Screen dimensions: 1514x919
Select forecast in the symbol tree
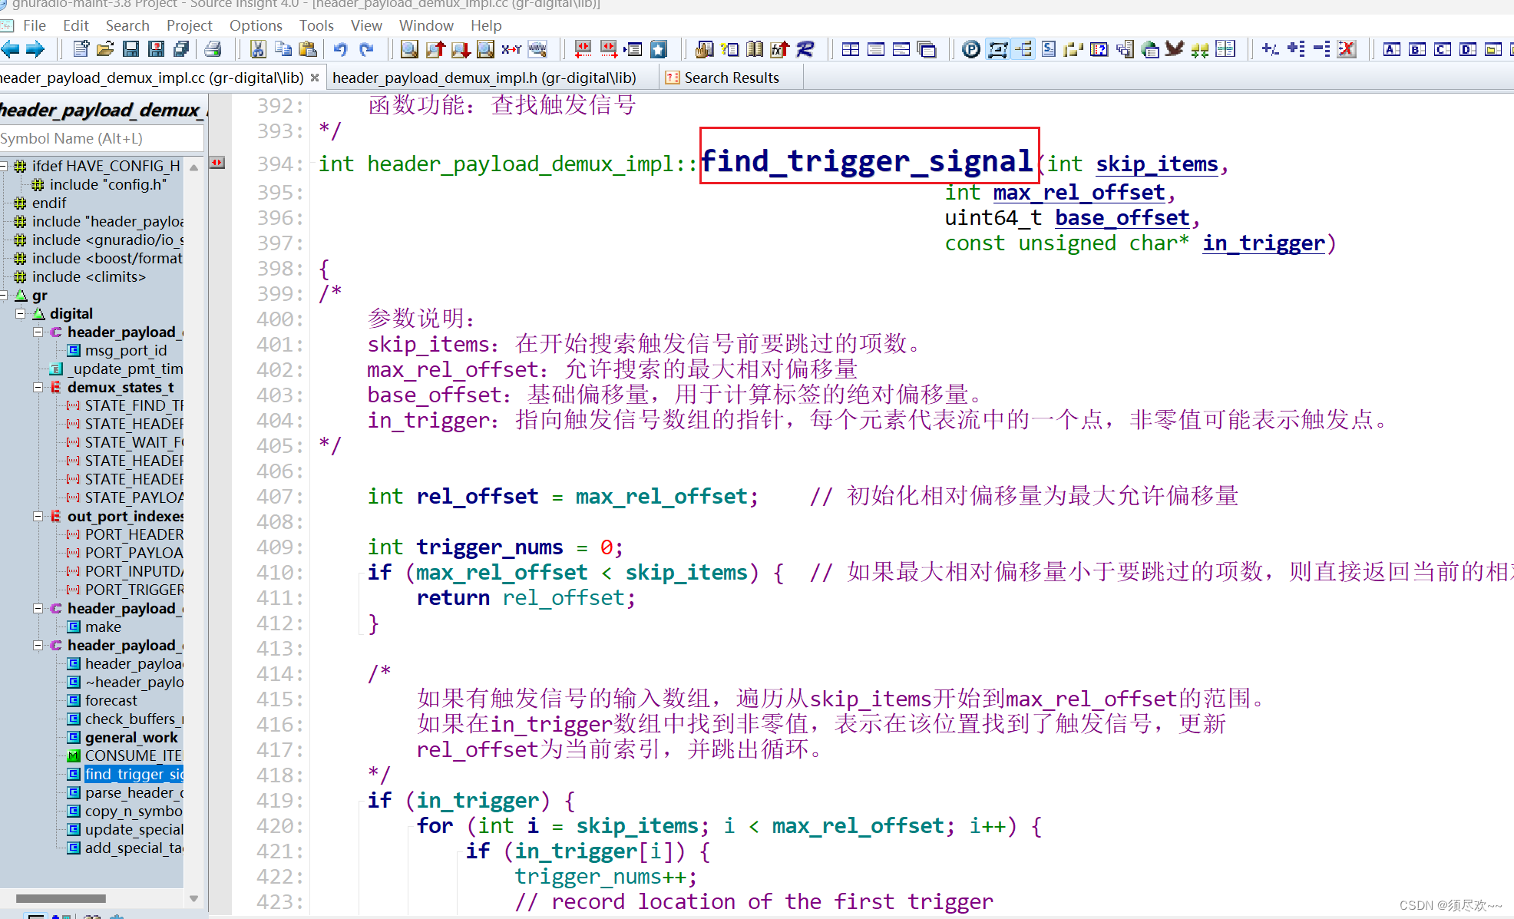[111, 700]
